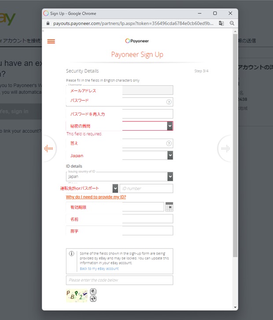273x320 pixels.
Task: Open the ID type dropdown
Action: coord(115,188)
